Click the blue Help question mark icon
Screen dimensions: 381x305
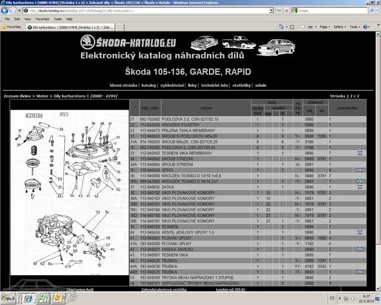[365, 27]
